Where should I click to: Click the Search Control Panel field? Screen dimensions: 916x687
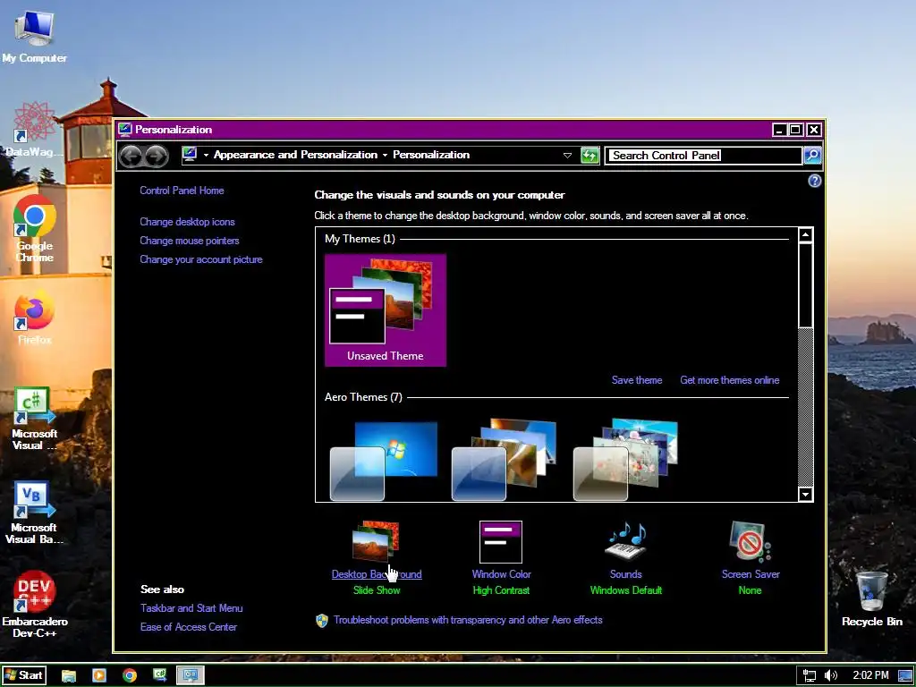point(703,156)
